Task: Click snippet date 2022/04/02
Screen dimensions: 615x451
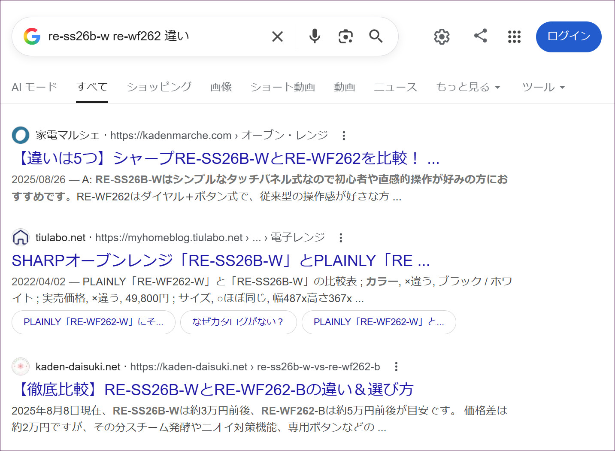Action: click(39, 281)
